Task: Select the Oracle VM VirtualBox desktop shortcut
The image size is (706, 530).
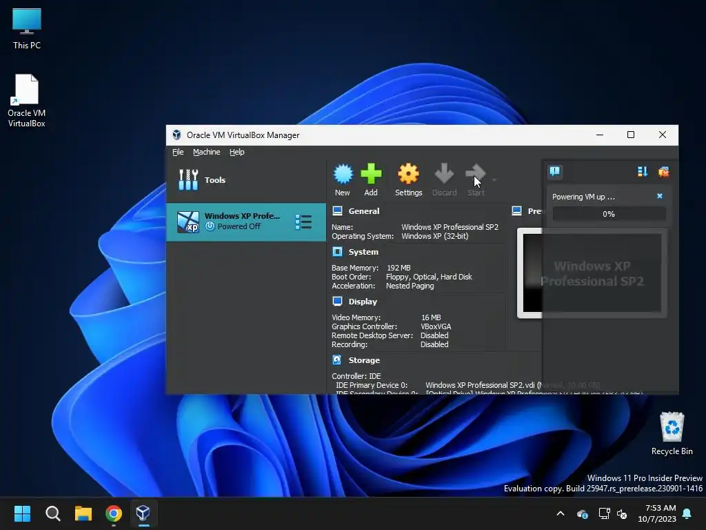Action: pos(27,101)
